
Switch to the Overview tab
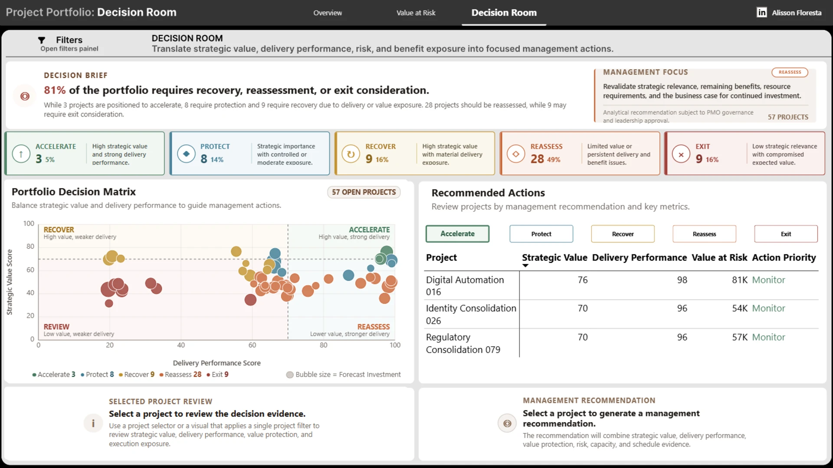pyautogui.click(x=328, y=13)
